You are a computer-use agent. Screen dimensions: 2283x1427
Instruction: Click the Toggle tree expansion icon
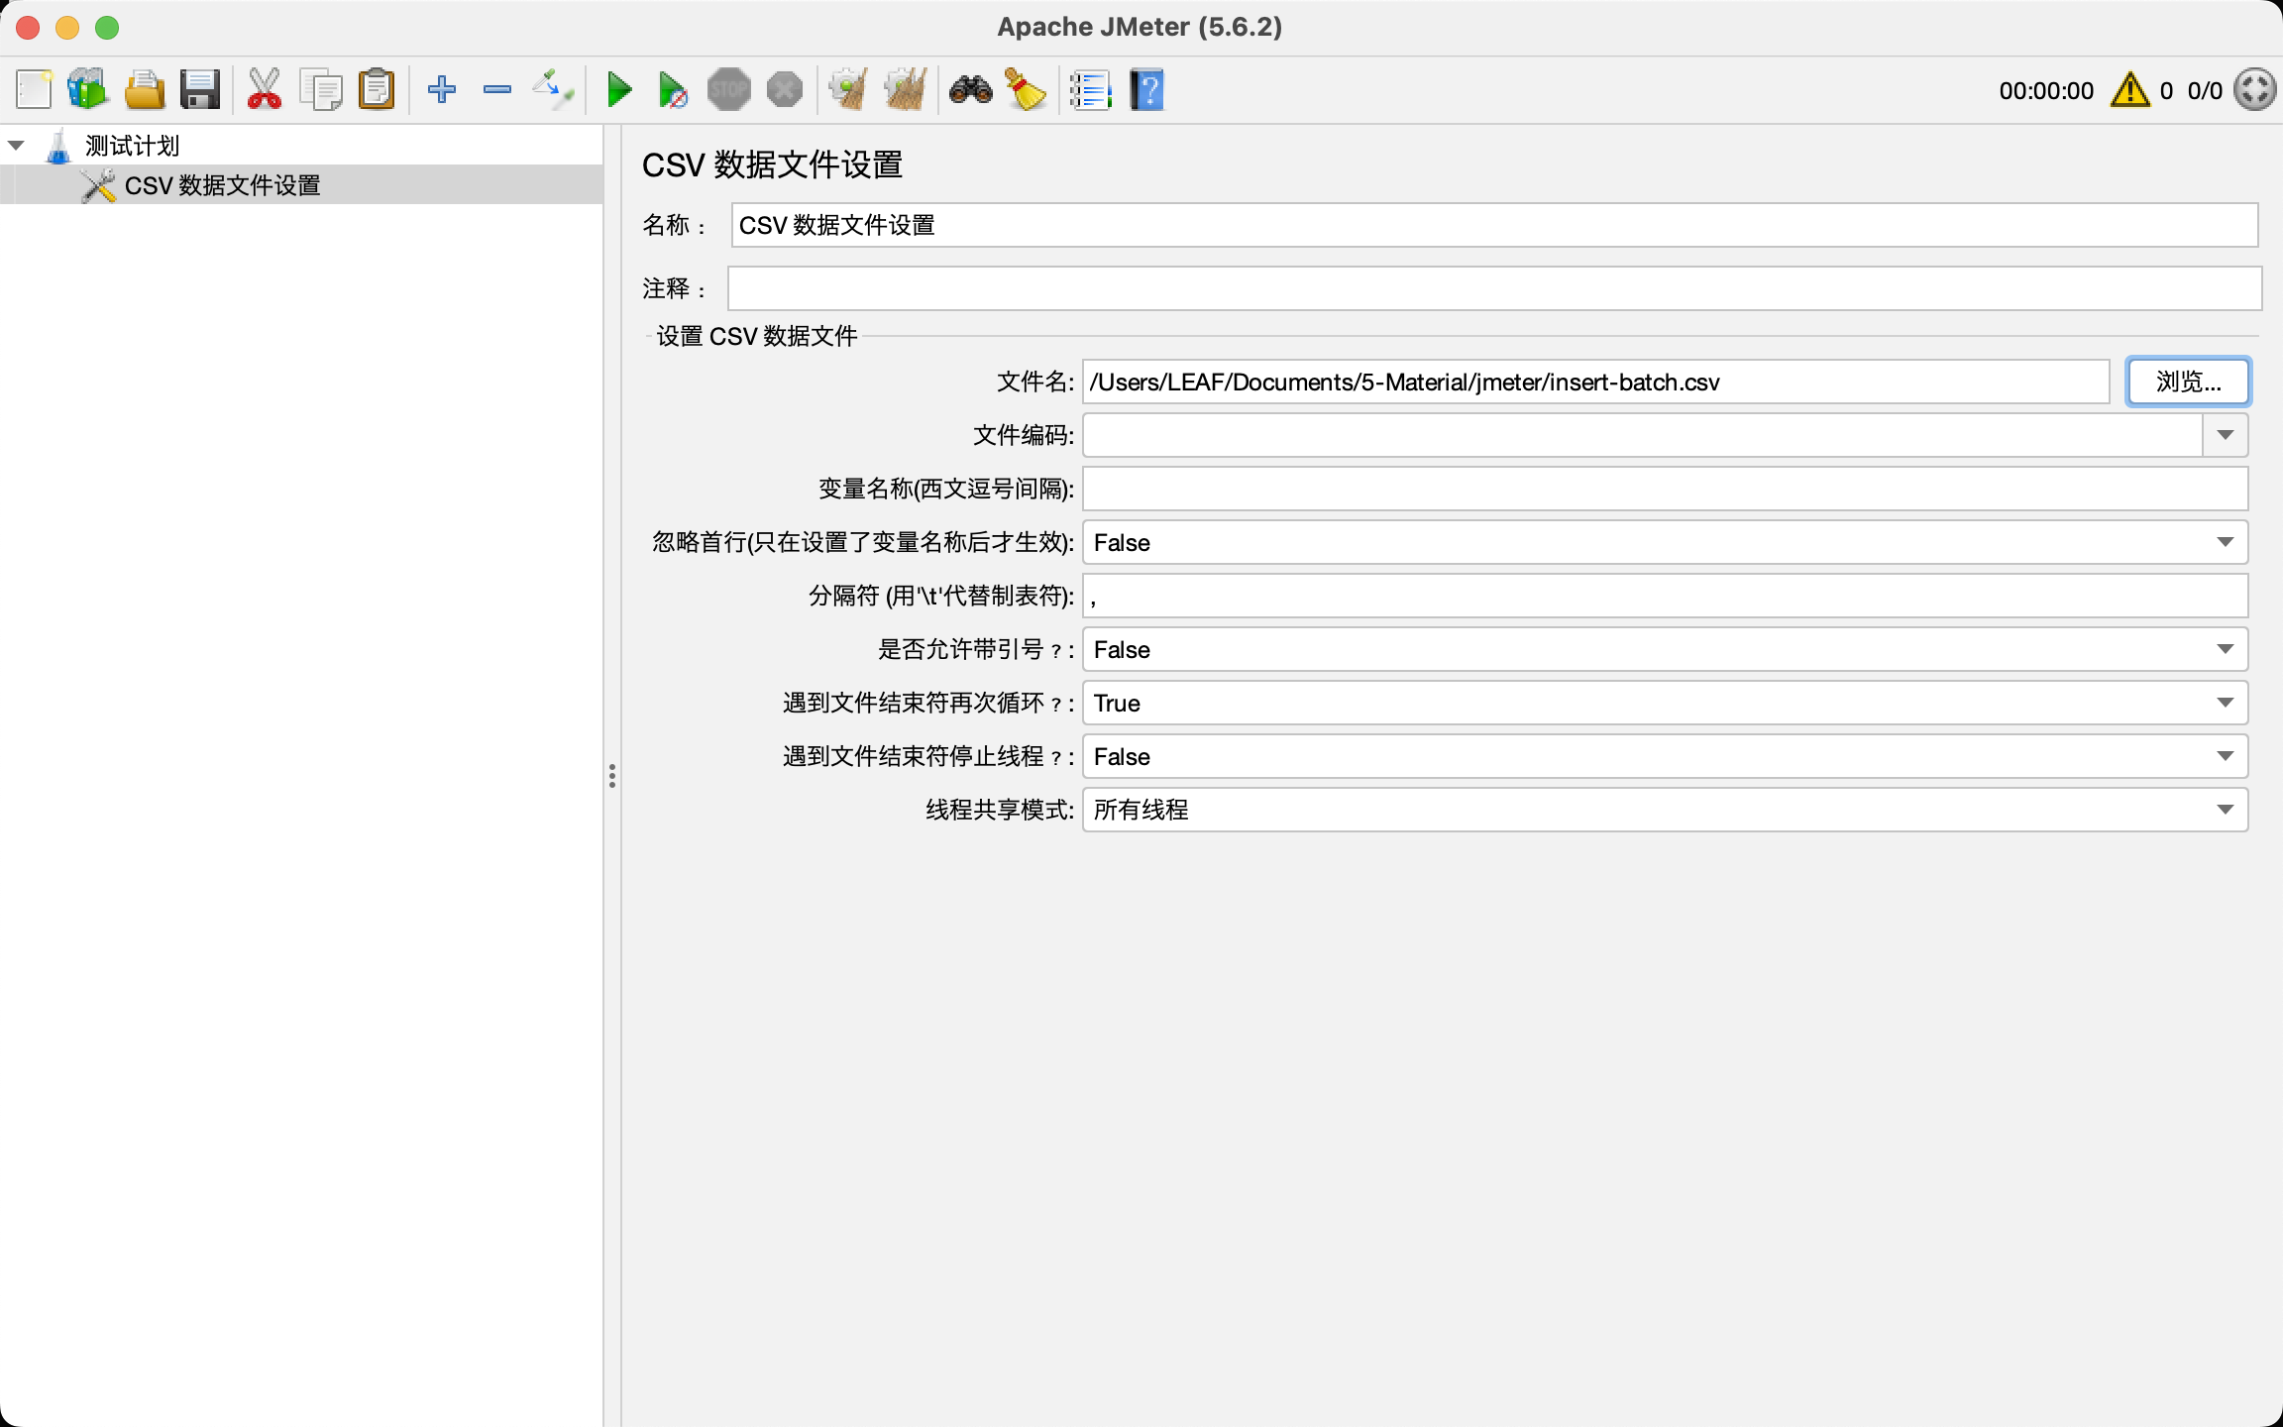554,90
